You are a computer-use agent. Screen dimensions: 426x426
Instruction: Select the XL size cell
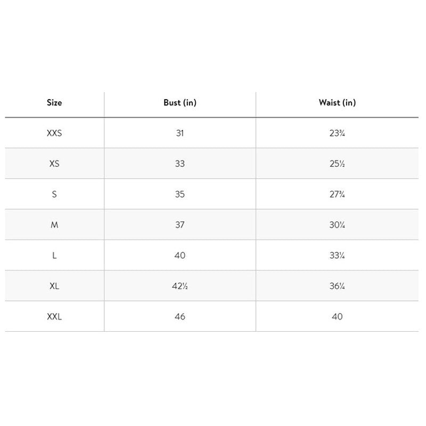click(x=54, y=286)
